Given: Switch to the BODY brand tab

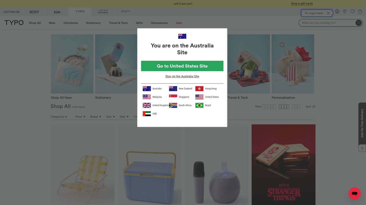Looking at the screenshot, I should 34,12.
